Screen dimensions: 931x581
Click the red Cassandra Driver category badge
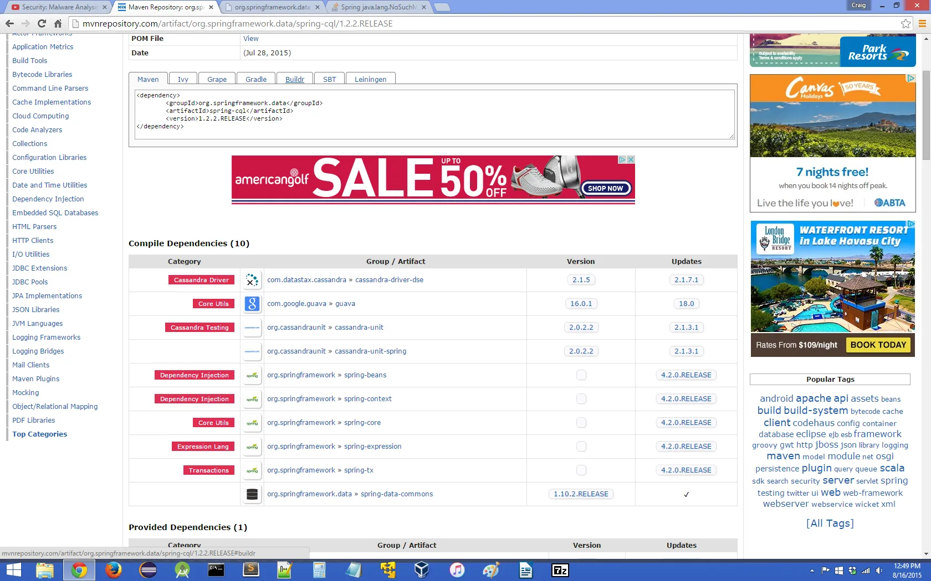click(201, 280)
